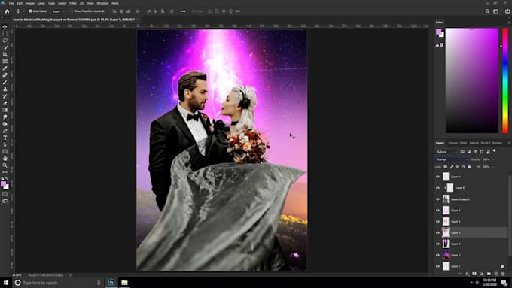Click the Type here to search box
The image size is (512, 288).
59,283
